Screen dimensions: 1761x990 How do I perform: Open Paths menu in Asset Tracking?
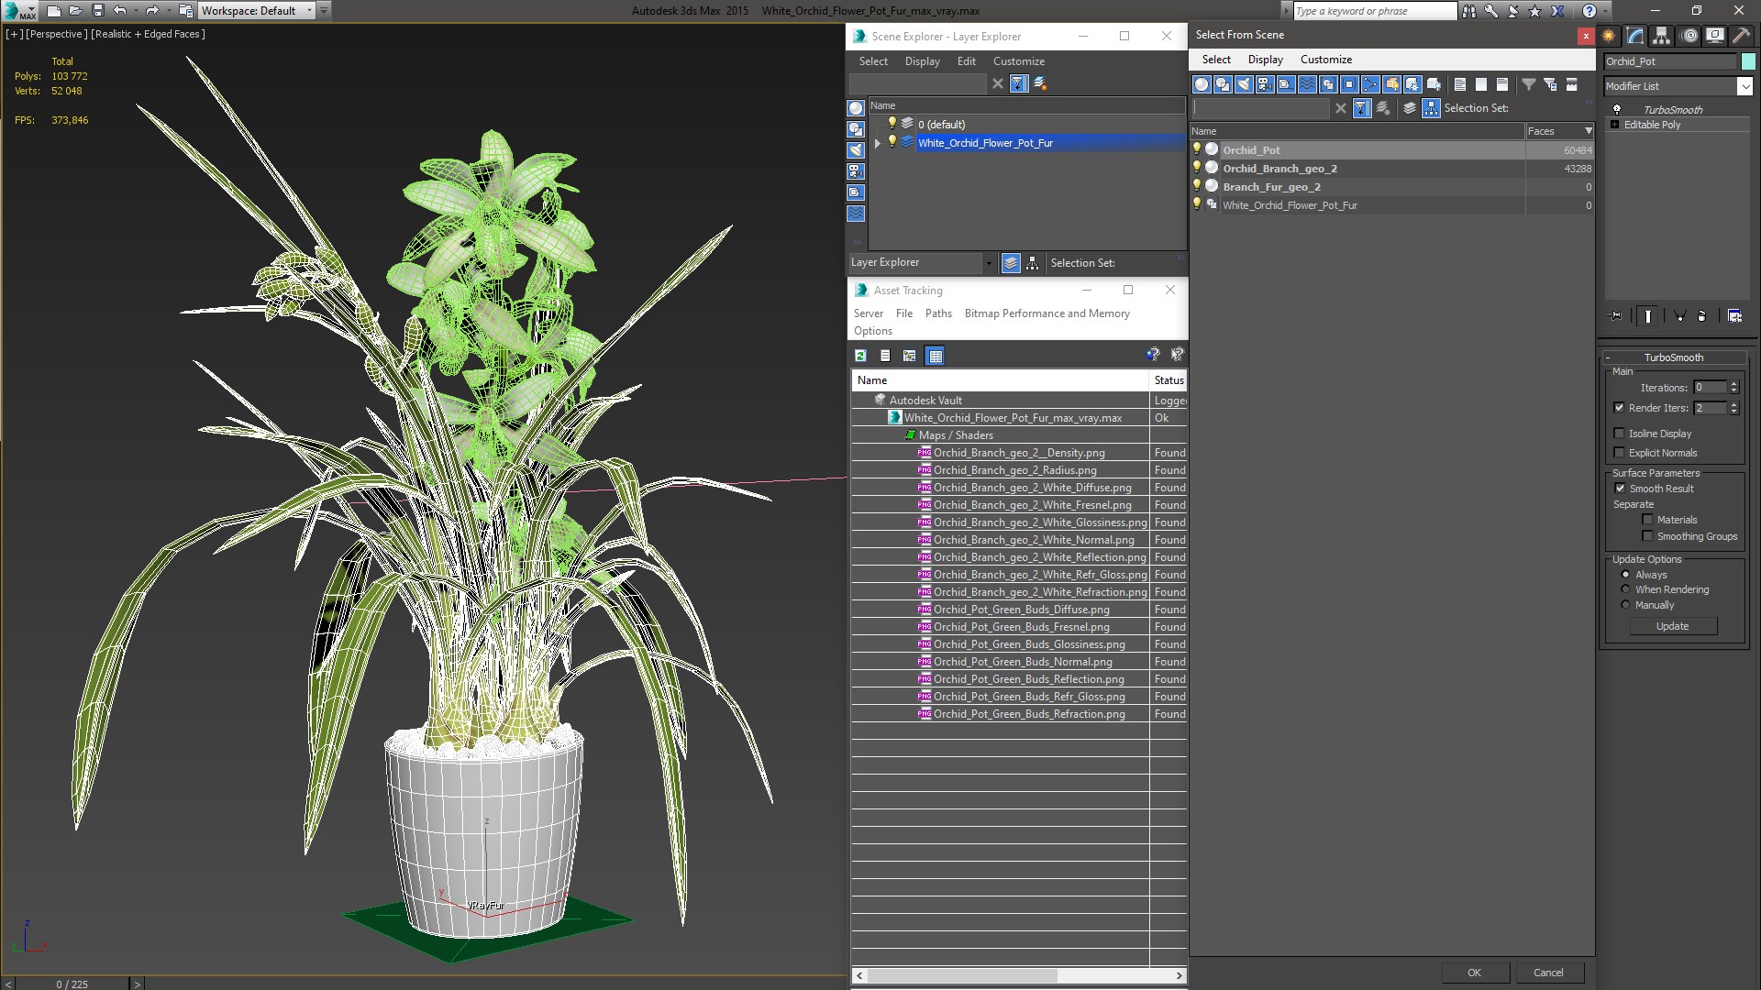coord(938,313)
